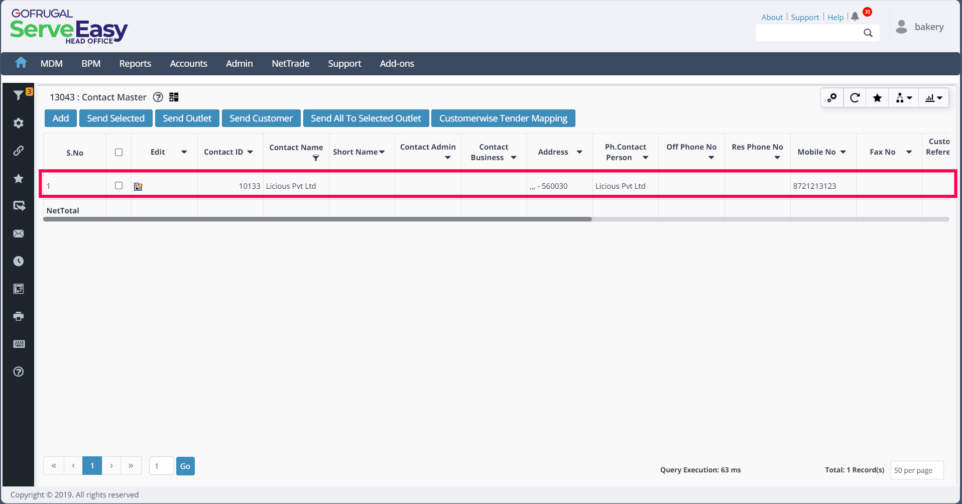Open the clock history icon in sidebar
The width and height of the screenshot is (962, 504).
coord(19,261)
